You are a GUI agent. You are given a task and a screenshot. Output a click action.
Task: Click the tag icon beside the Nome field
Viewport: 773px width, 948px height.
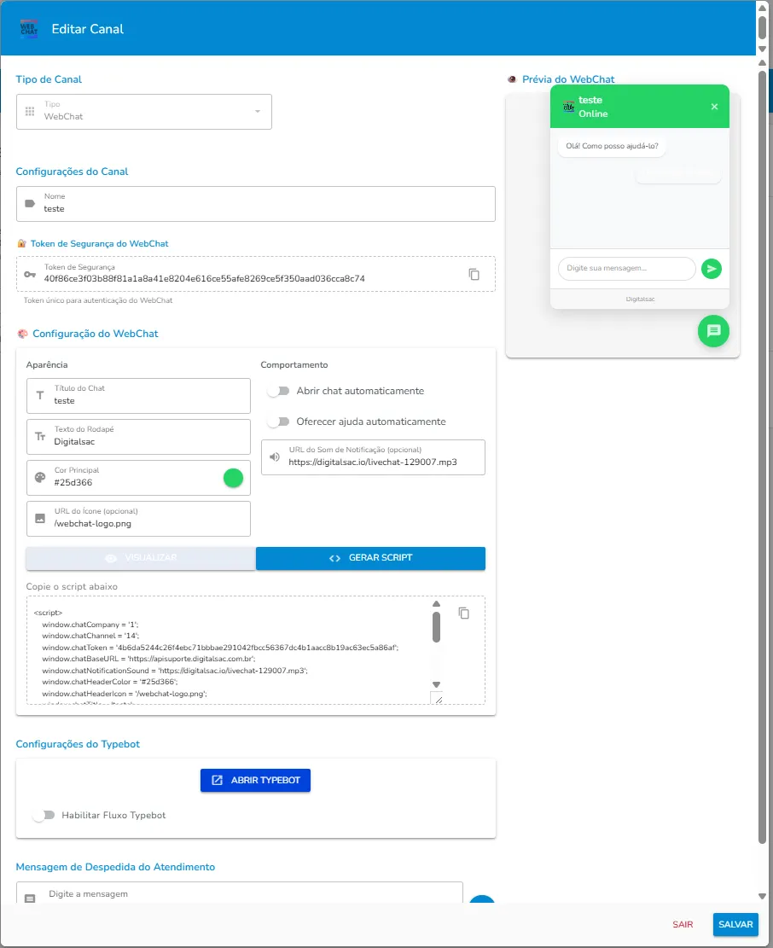coord(30,204)
